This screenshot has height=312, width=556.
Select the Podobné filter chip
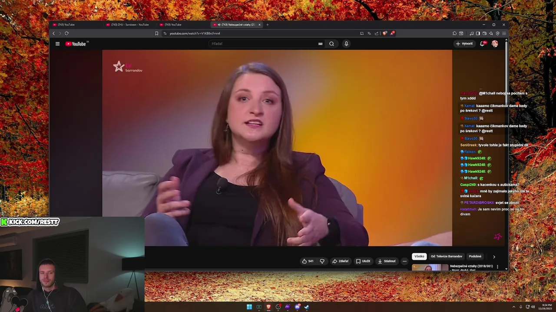pyautogui.click(x=475, y=257)
